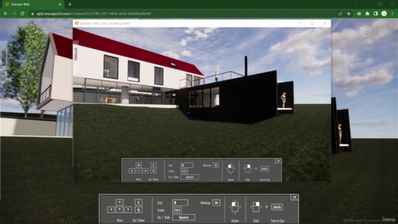Click the cube icon in the Enscape window

305,38
